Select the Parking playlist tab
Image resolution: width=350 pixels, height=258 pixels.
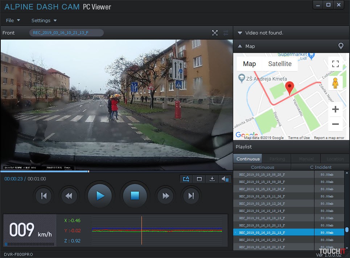pos(277,159)
